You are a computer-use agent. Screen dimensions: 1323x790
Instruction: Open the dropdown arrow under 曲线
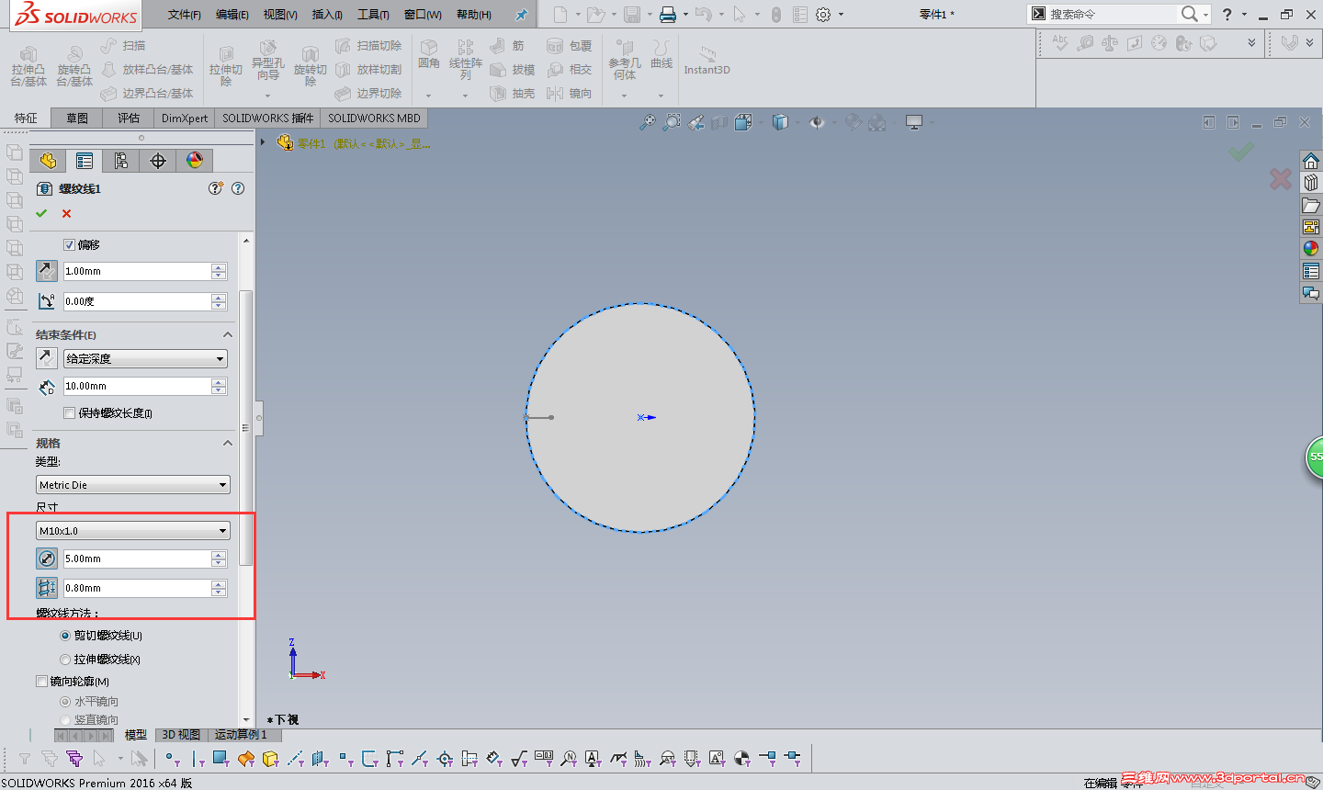[x=661, y=96]
